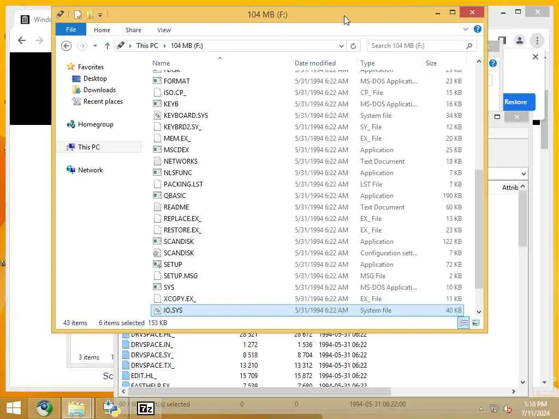Go back with Explorer back arrow
Screen dimensions: 559x419
point(66,46)
